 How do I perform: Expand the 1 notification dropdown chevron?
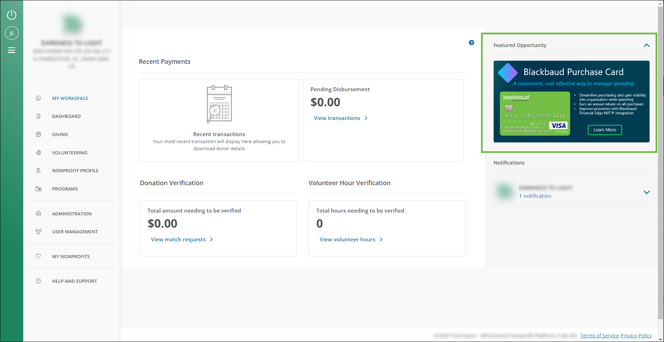(x=646, y=192)
